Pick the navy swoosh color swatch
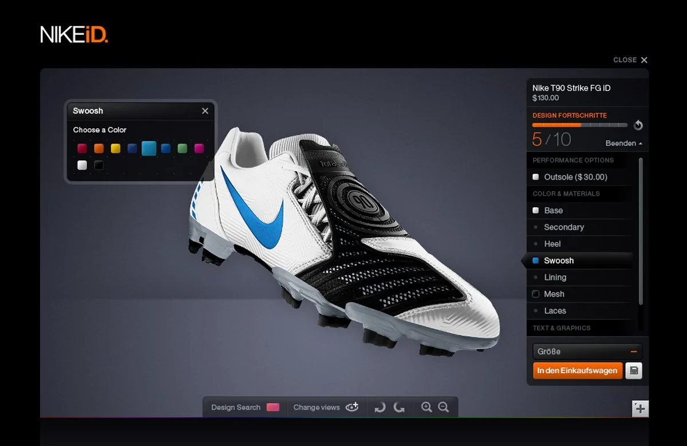Image resolution: width=687 pixels, height=446 pixels. click(x=132, y=148)
